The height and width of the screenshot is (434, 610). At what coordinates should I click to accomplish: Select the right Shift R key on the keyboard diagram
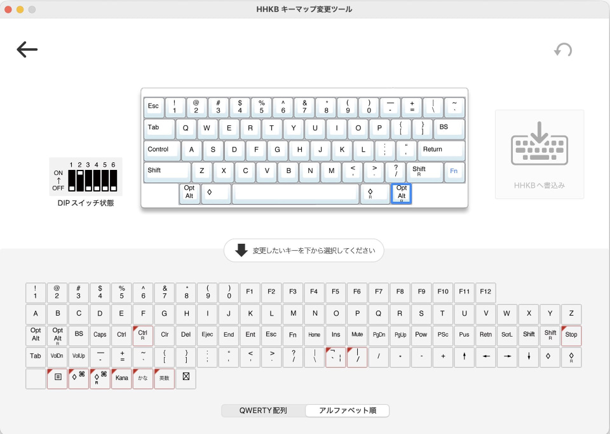pyautogui.click(x=426, y=172)
